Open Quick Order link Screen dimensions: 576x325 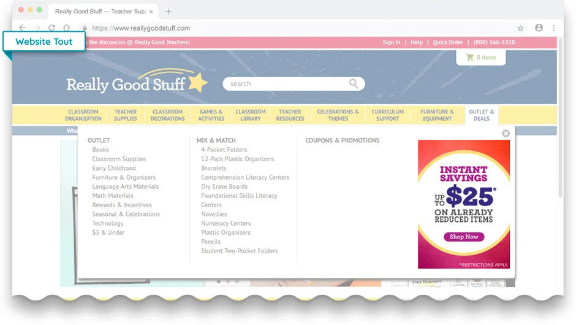click(448, 42)
